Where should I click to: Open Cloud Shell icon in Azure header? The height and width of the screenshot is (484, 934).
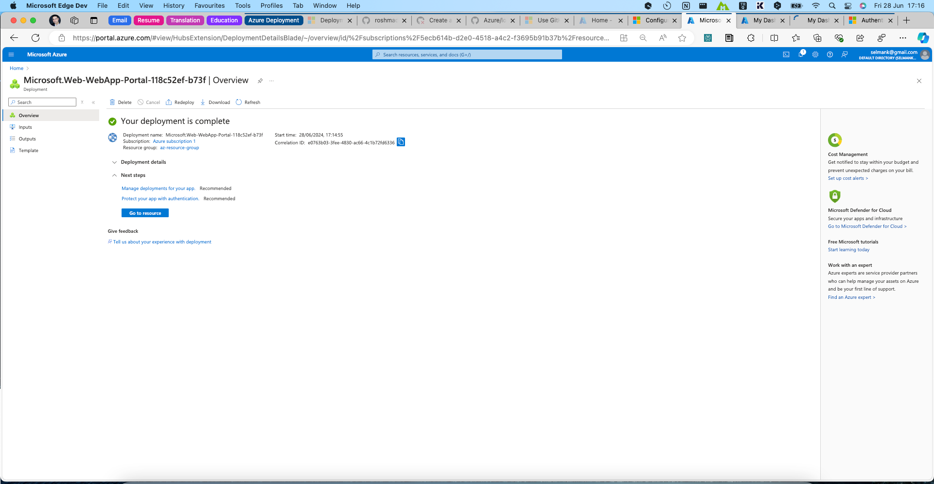(x=786, y=54)
